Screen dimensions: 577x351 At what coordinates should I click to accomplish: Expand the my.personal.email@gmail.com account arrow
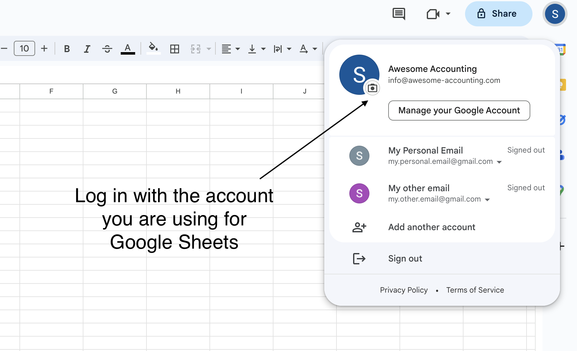coord(499,162)
